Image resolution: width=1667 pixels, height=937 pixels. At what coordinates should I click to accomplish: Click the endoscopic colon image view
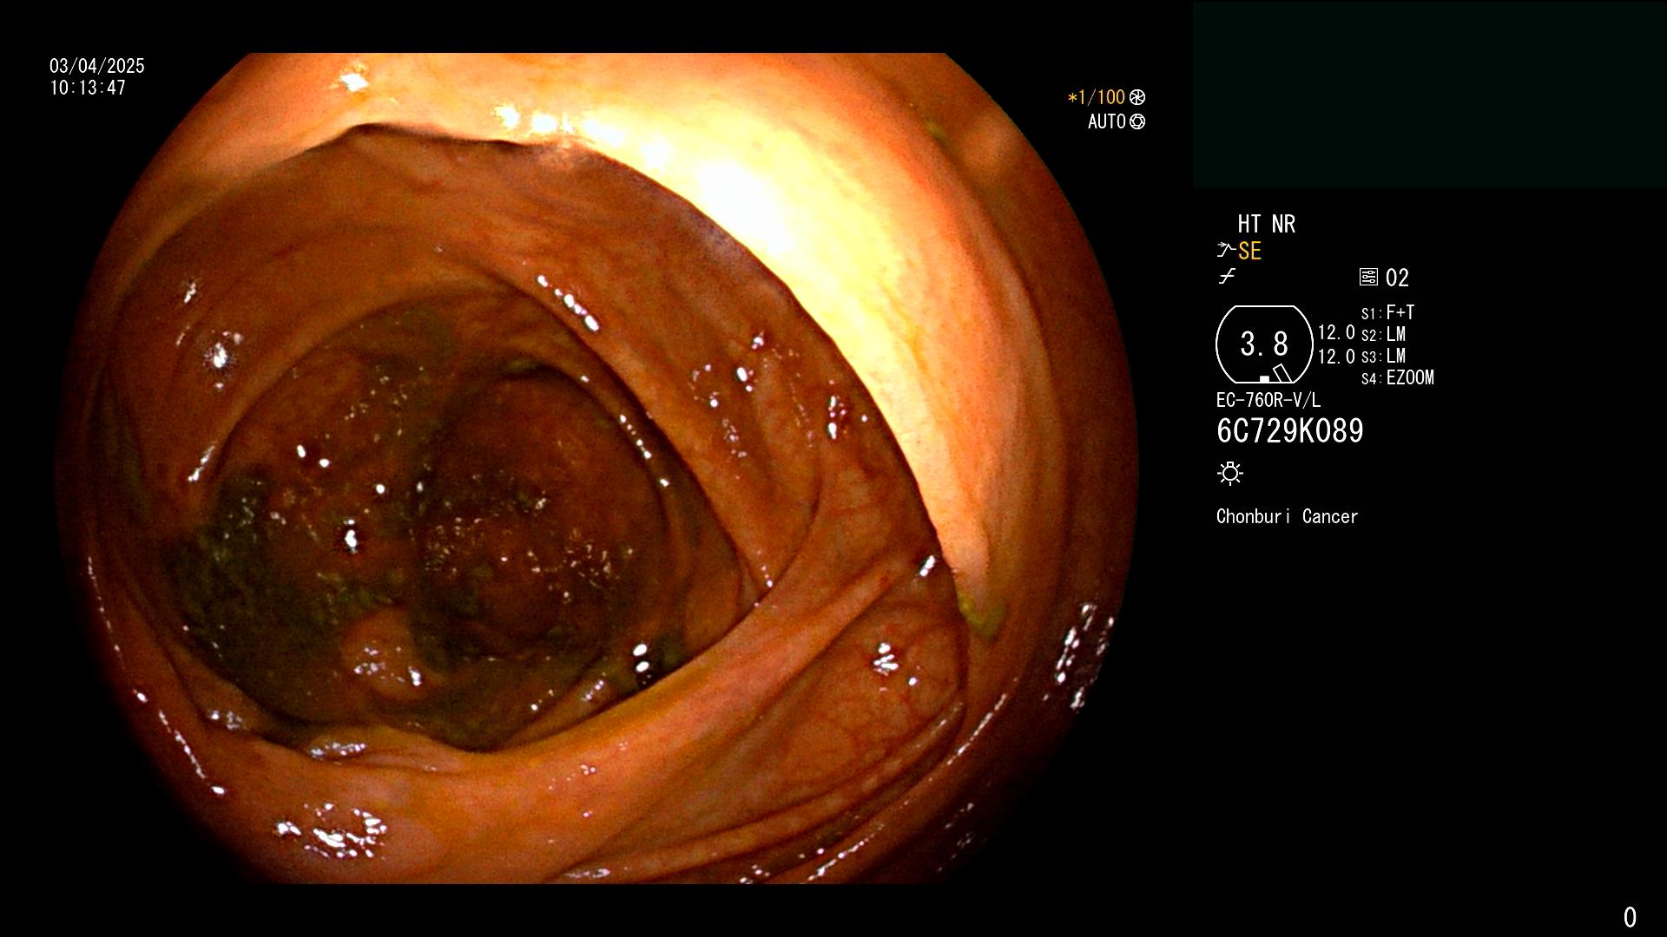(597, 468)
